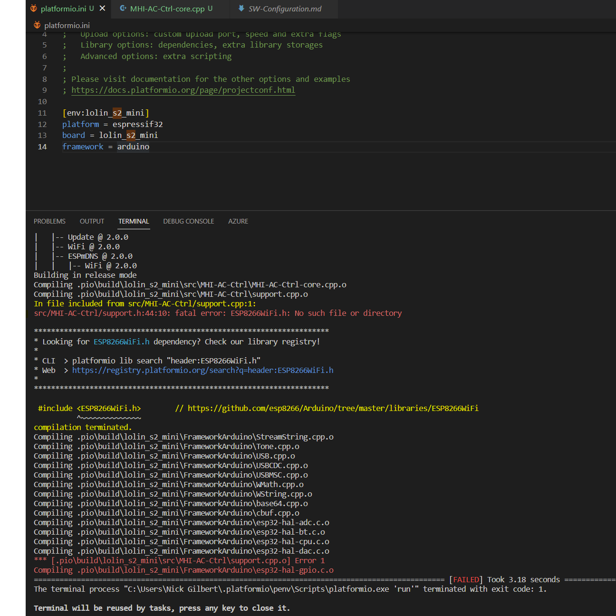The image size is (616, 616).
Task: Click the 'Compiling ...StreamString.cpp.o' line
Action: coord(183,437)
